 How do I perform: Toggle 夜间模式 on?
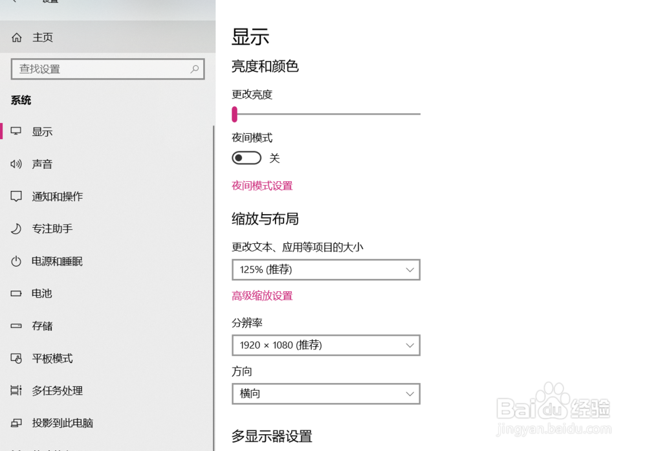246,157
